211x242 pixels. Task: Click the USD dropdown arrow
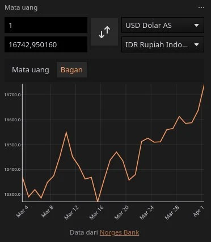click(x=196, y=25)
